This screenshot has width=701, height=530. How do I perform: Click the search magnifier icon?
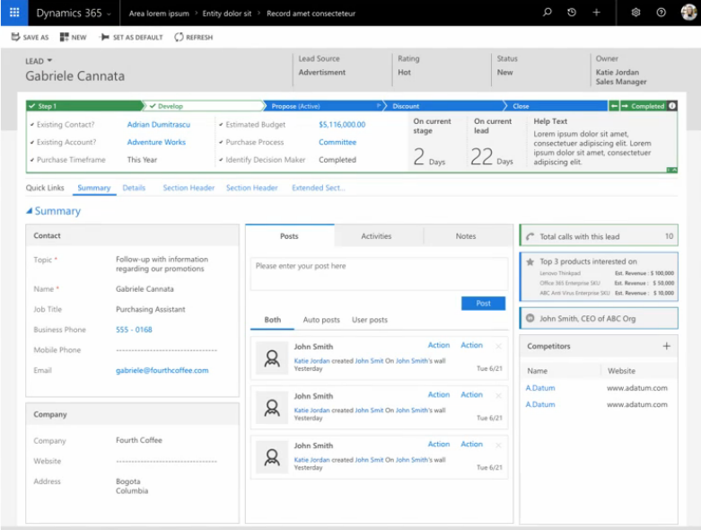[547, 13]
